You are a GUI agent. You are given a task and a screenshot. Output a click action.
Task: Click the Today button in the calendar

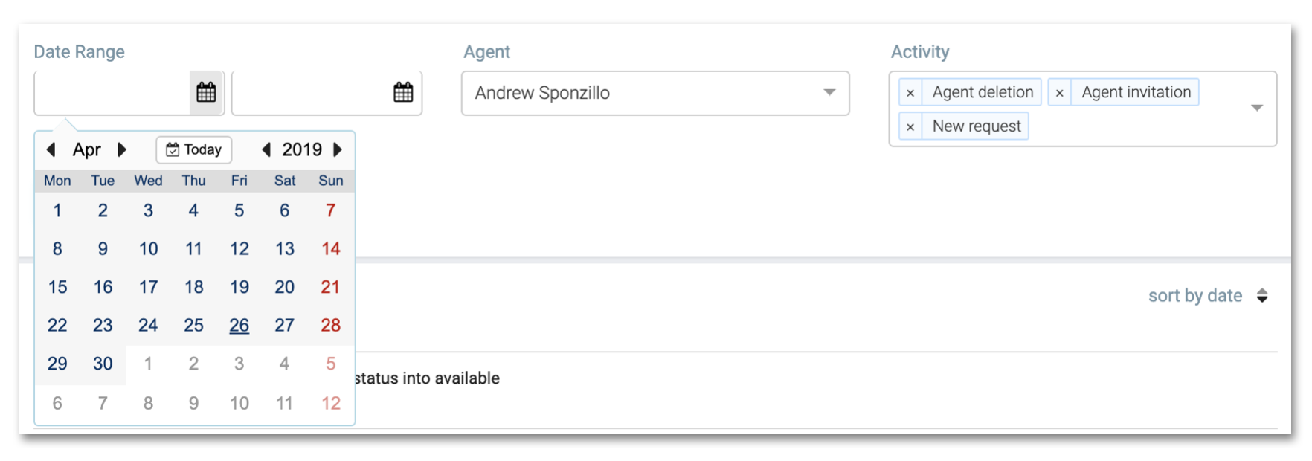click(x=193, y=149)
